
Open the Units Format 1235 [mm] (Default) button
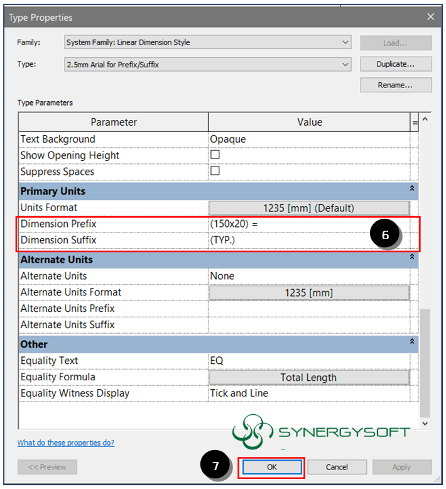click(309, 208)
